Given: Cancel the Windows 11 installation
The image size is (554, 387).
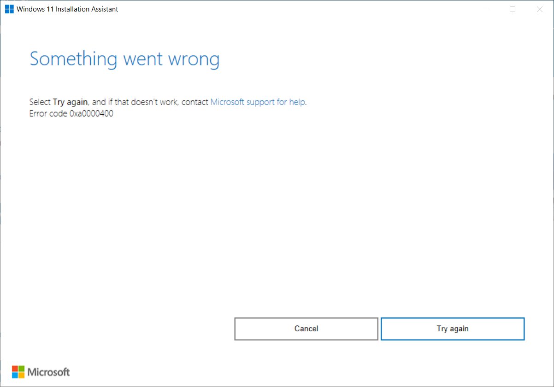Looking at the screenshot, I should [x=306, y=329].
